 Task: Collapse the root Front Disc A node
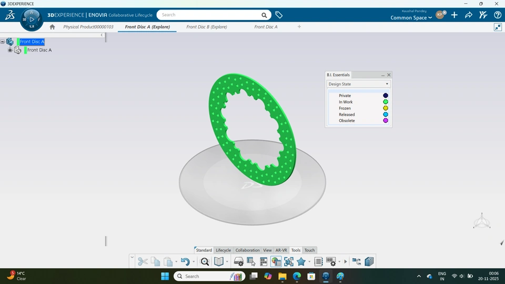pyautogui.click(x=3, y=42)
